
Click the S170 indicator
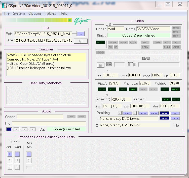167,47
